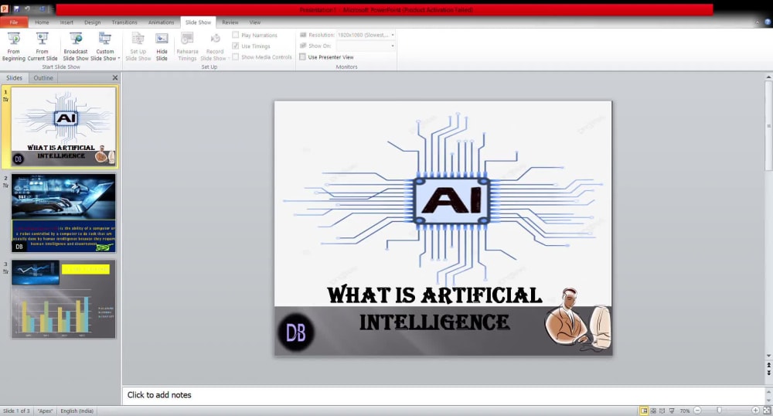Select slide 1 thumbnail

tap(63, 127)
